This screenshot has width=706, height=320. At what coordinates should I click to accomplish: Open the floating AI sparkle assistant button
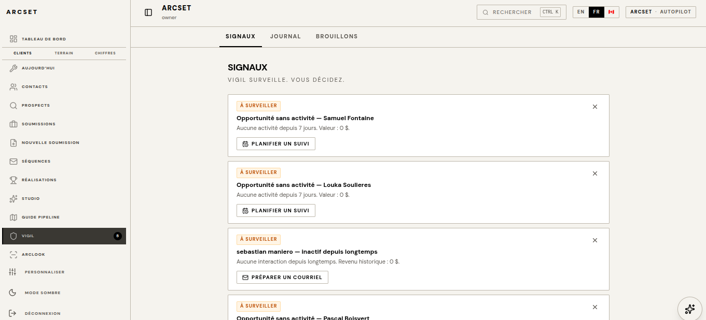click(690, 309)
